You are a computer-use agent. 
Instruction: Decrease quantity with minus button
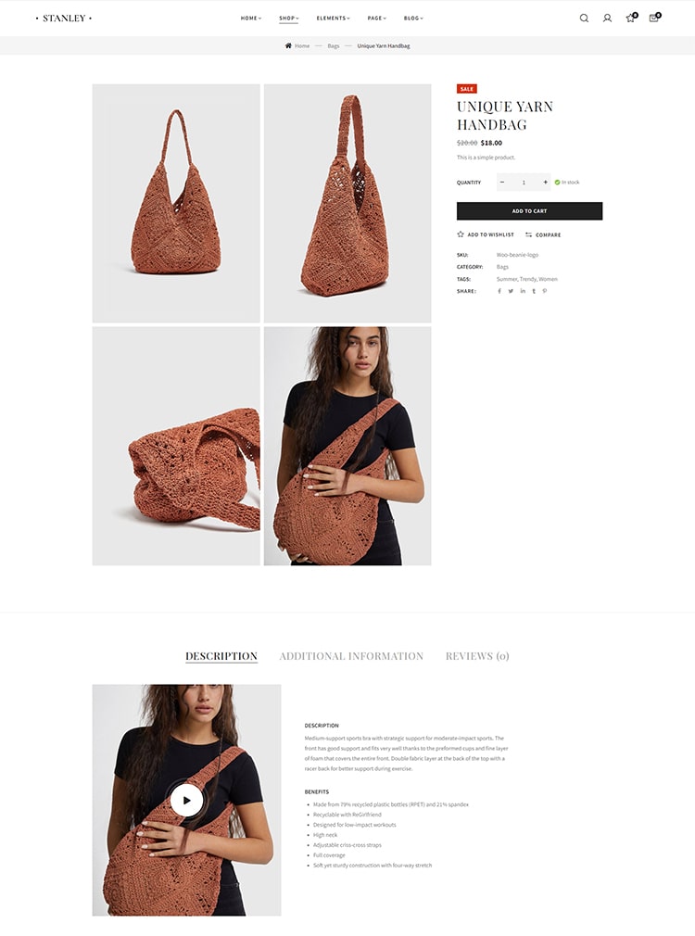[502, 182]
